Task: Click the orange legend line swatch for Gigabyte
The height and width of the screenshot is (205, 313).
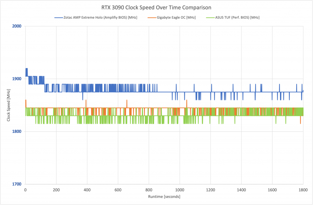Action: click(x=152, y=17)
